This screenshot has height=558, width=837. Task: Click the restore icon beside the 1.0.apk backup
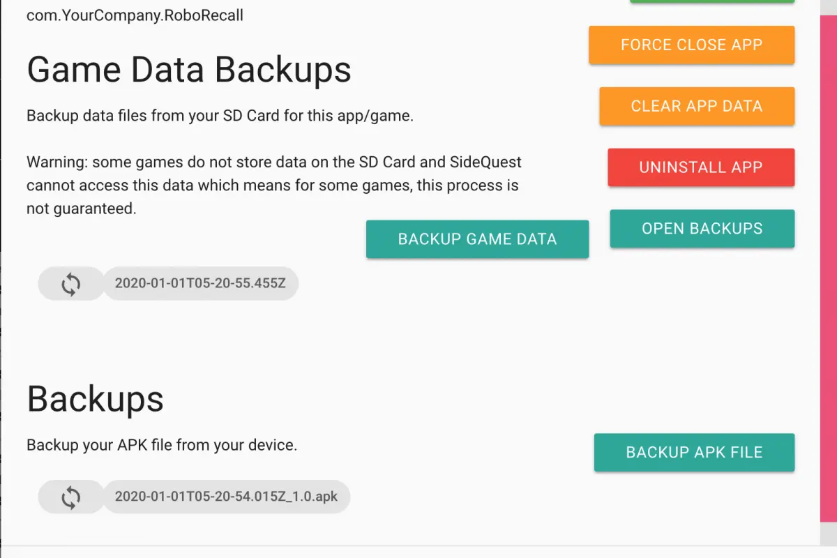coord(70,497)
